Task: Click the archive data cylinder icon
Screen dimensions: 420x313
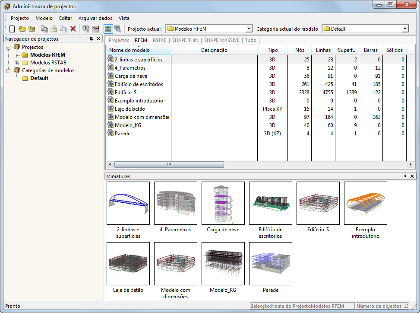Action: pos(86,29)
